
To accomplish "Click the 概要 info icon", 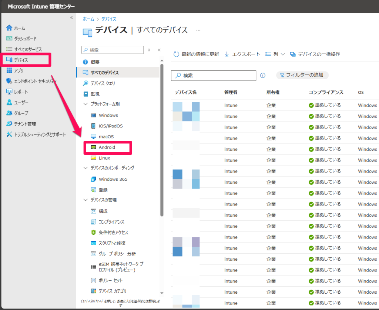I will point(85,62).
